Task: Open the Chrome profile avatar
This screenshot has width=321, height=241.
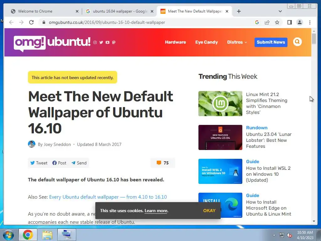Action: coord(299,22)
